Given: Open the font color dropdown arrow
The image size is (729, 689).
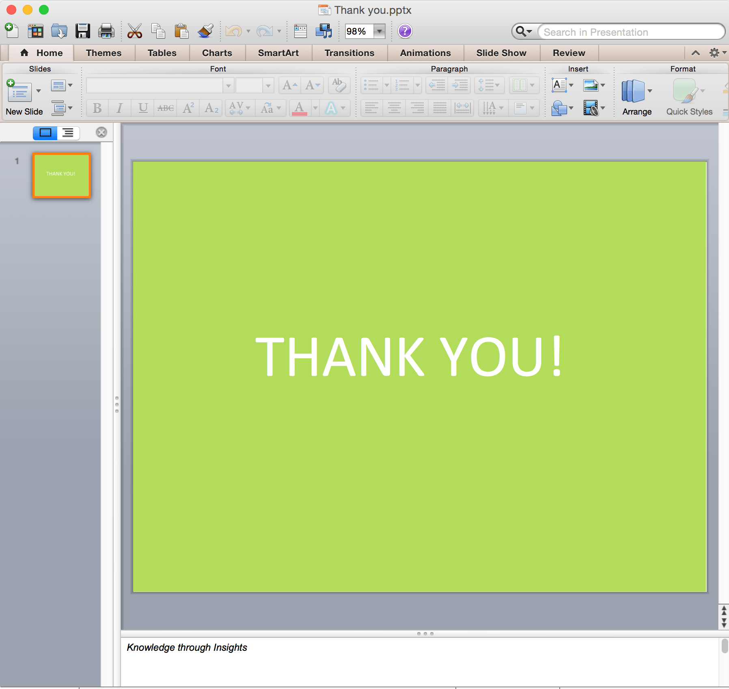Looking at the screenshot, I should [x=316, y=108].
